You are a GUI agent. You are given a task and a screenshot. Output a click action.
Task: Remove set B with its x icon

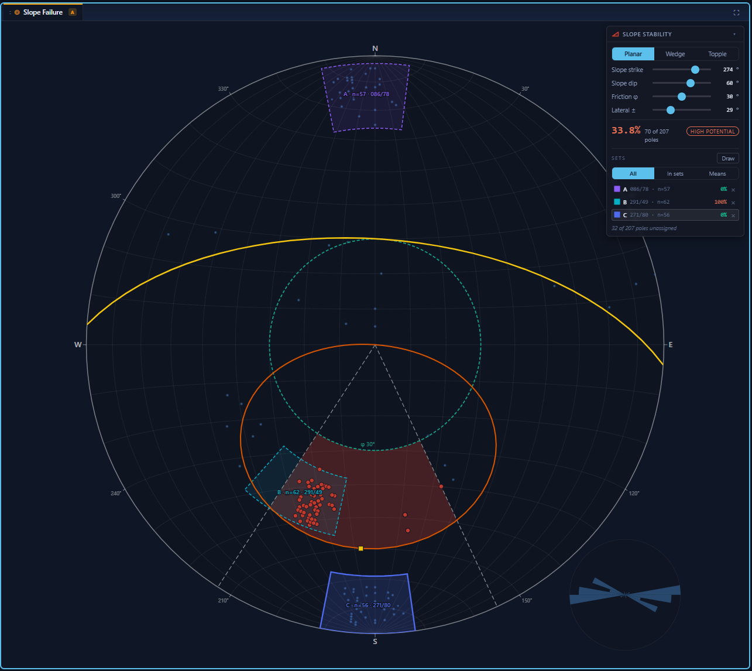(733, 203)
